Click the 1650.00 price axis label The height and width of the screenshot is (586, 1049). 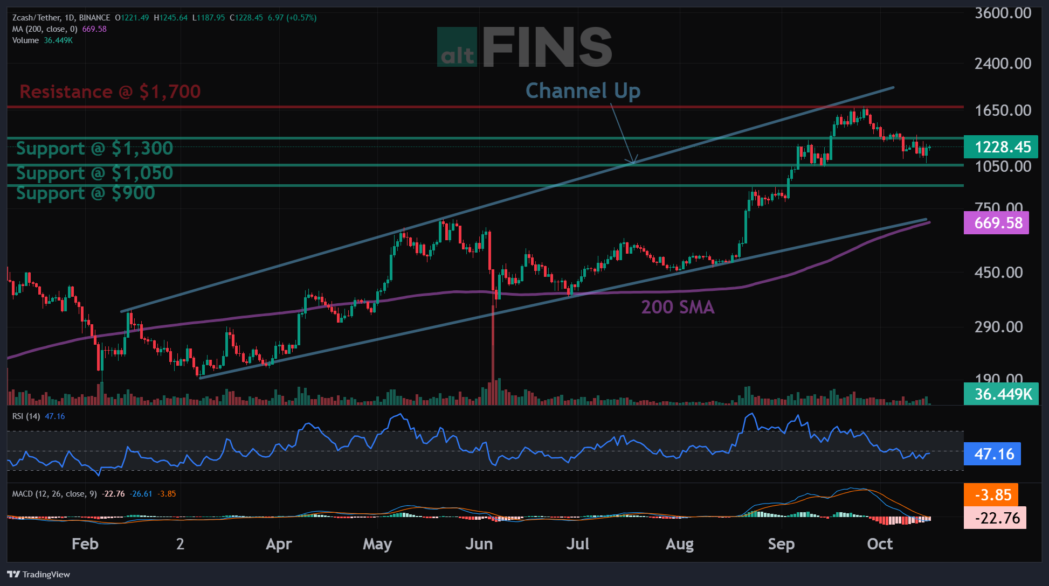click(1003, 110)
